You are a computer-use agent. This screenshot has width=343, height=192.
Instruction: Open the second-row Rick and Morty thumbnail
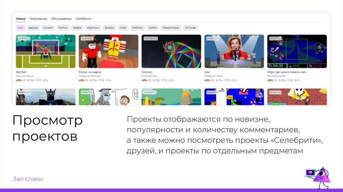pos(109,97)
